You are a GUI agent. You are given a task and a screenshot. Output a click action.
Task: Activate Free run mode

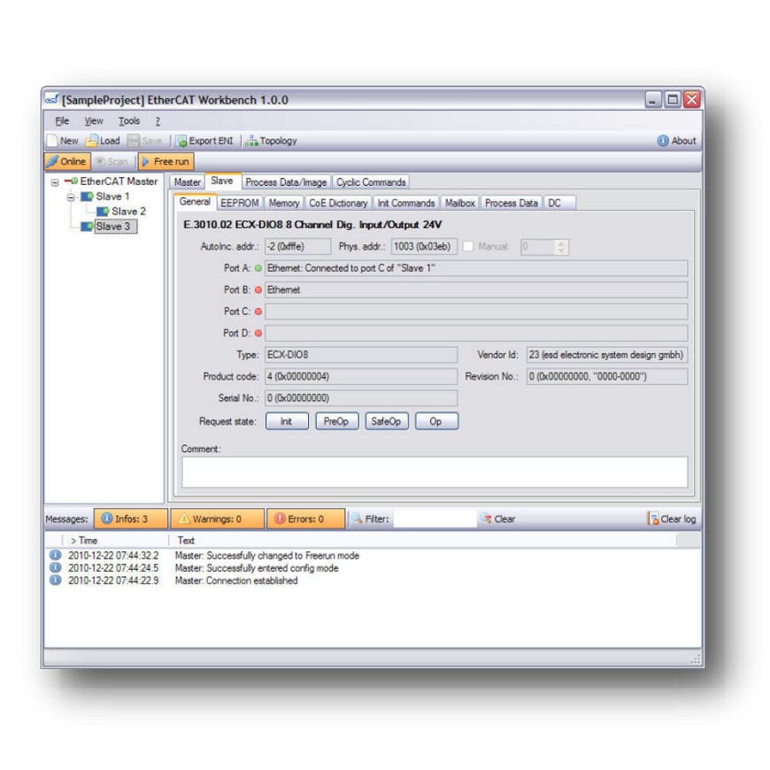coord(165,161)
